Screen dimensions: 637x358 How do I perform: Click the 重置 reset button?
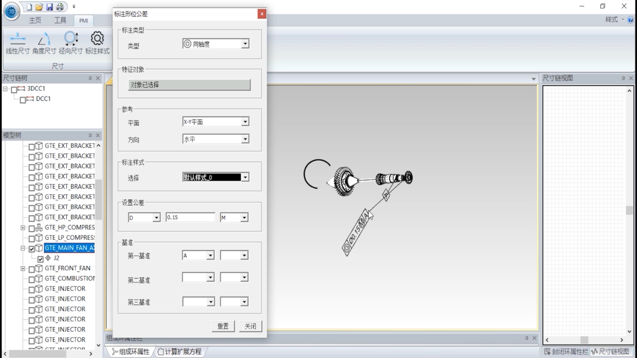pyautogui.click(x=223, y=326)
